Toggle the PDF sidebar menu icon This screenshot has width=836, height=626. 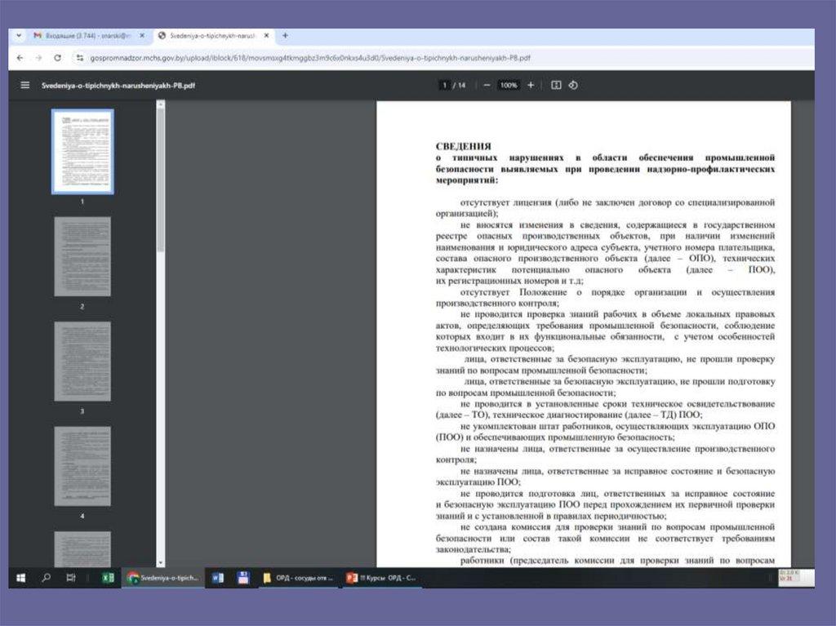(24, 85)
